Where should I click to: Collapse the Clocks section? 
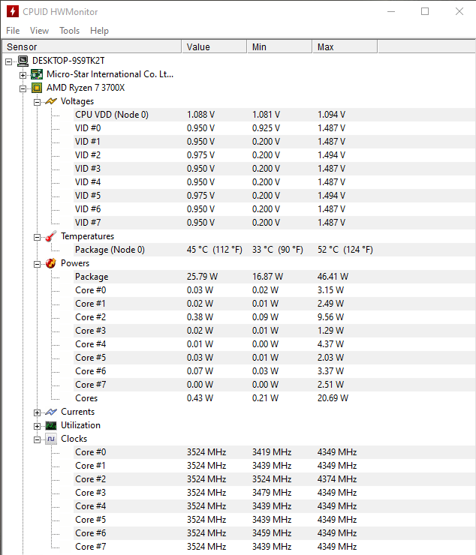pyautogui.click(x=38, y=439)
